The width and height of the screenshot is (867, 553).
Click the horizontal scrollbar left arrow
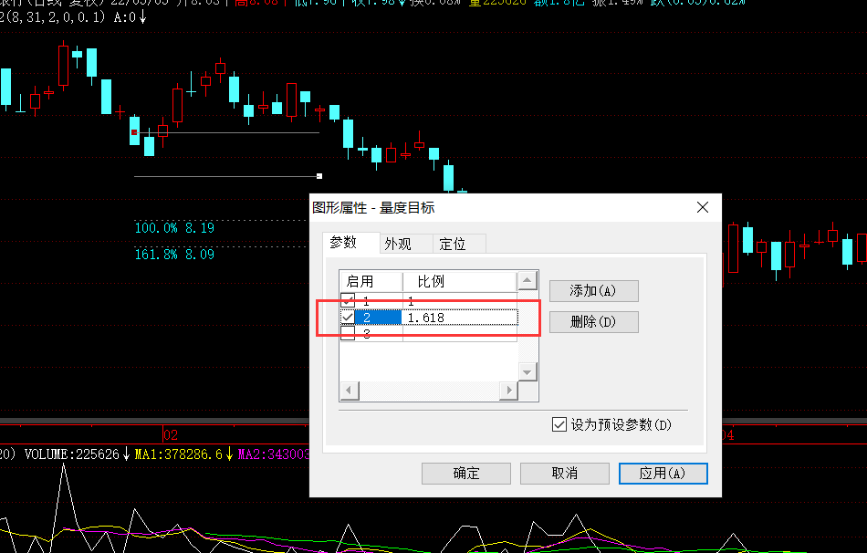point(349,391)
